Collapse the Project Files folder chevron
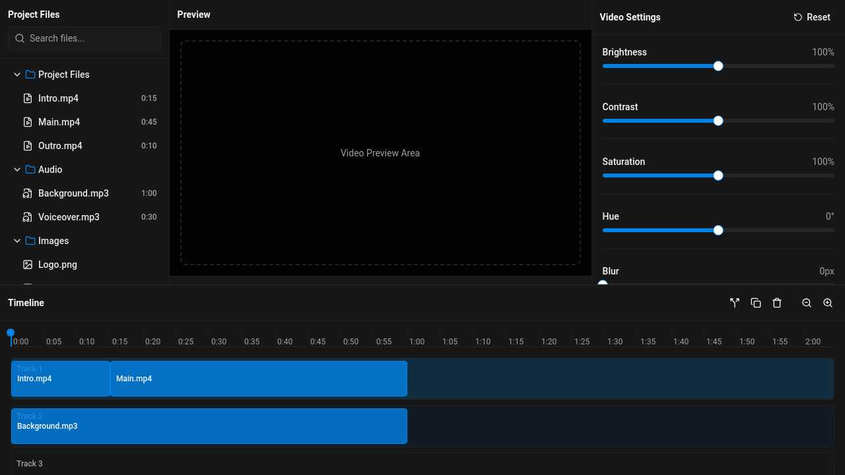This screenshot has width=845, height=475. pyautogui.click(x=17, y=75)
